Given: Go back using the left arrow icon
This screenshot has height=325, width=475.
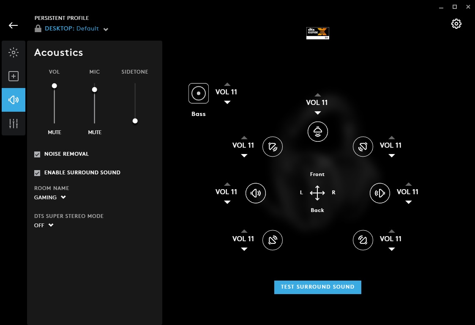Looking at the screenshot, I should (x=13, y=25).
